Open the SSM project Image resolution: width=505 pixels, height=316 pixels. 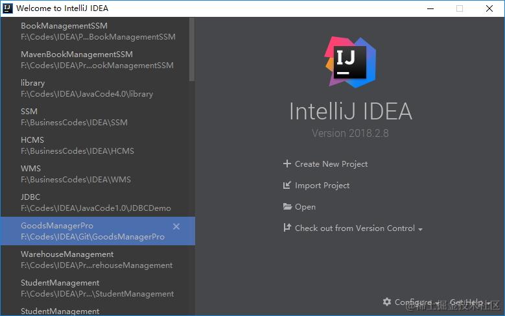98,117
